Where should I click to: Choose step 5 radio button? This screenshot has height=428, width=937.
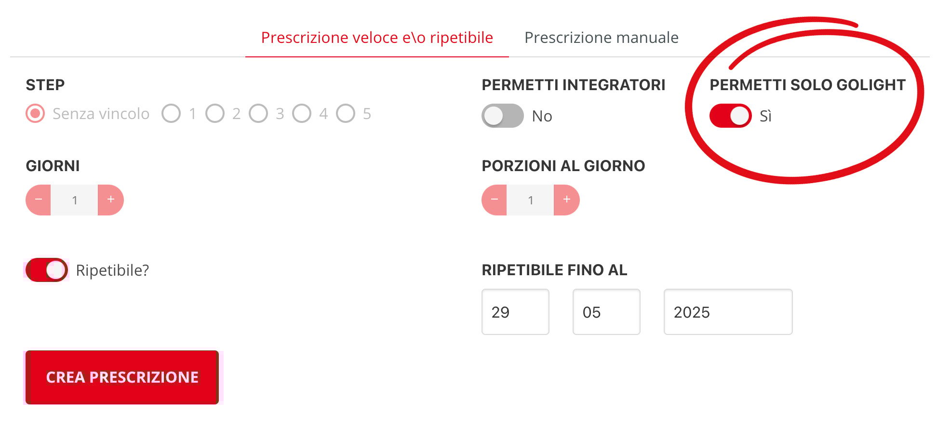[346, 114]
